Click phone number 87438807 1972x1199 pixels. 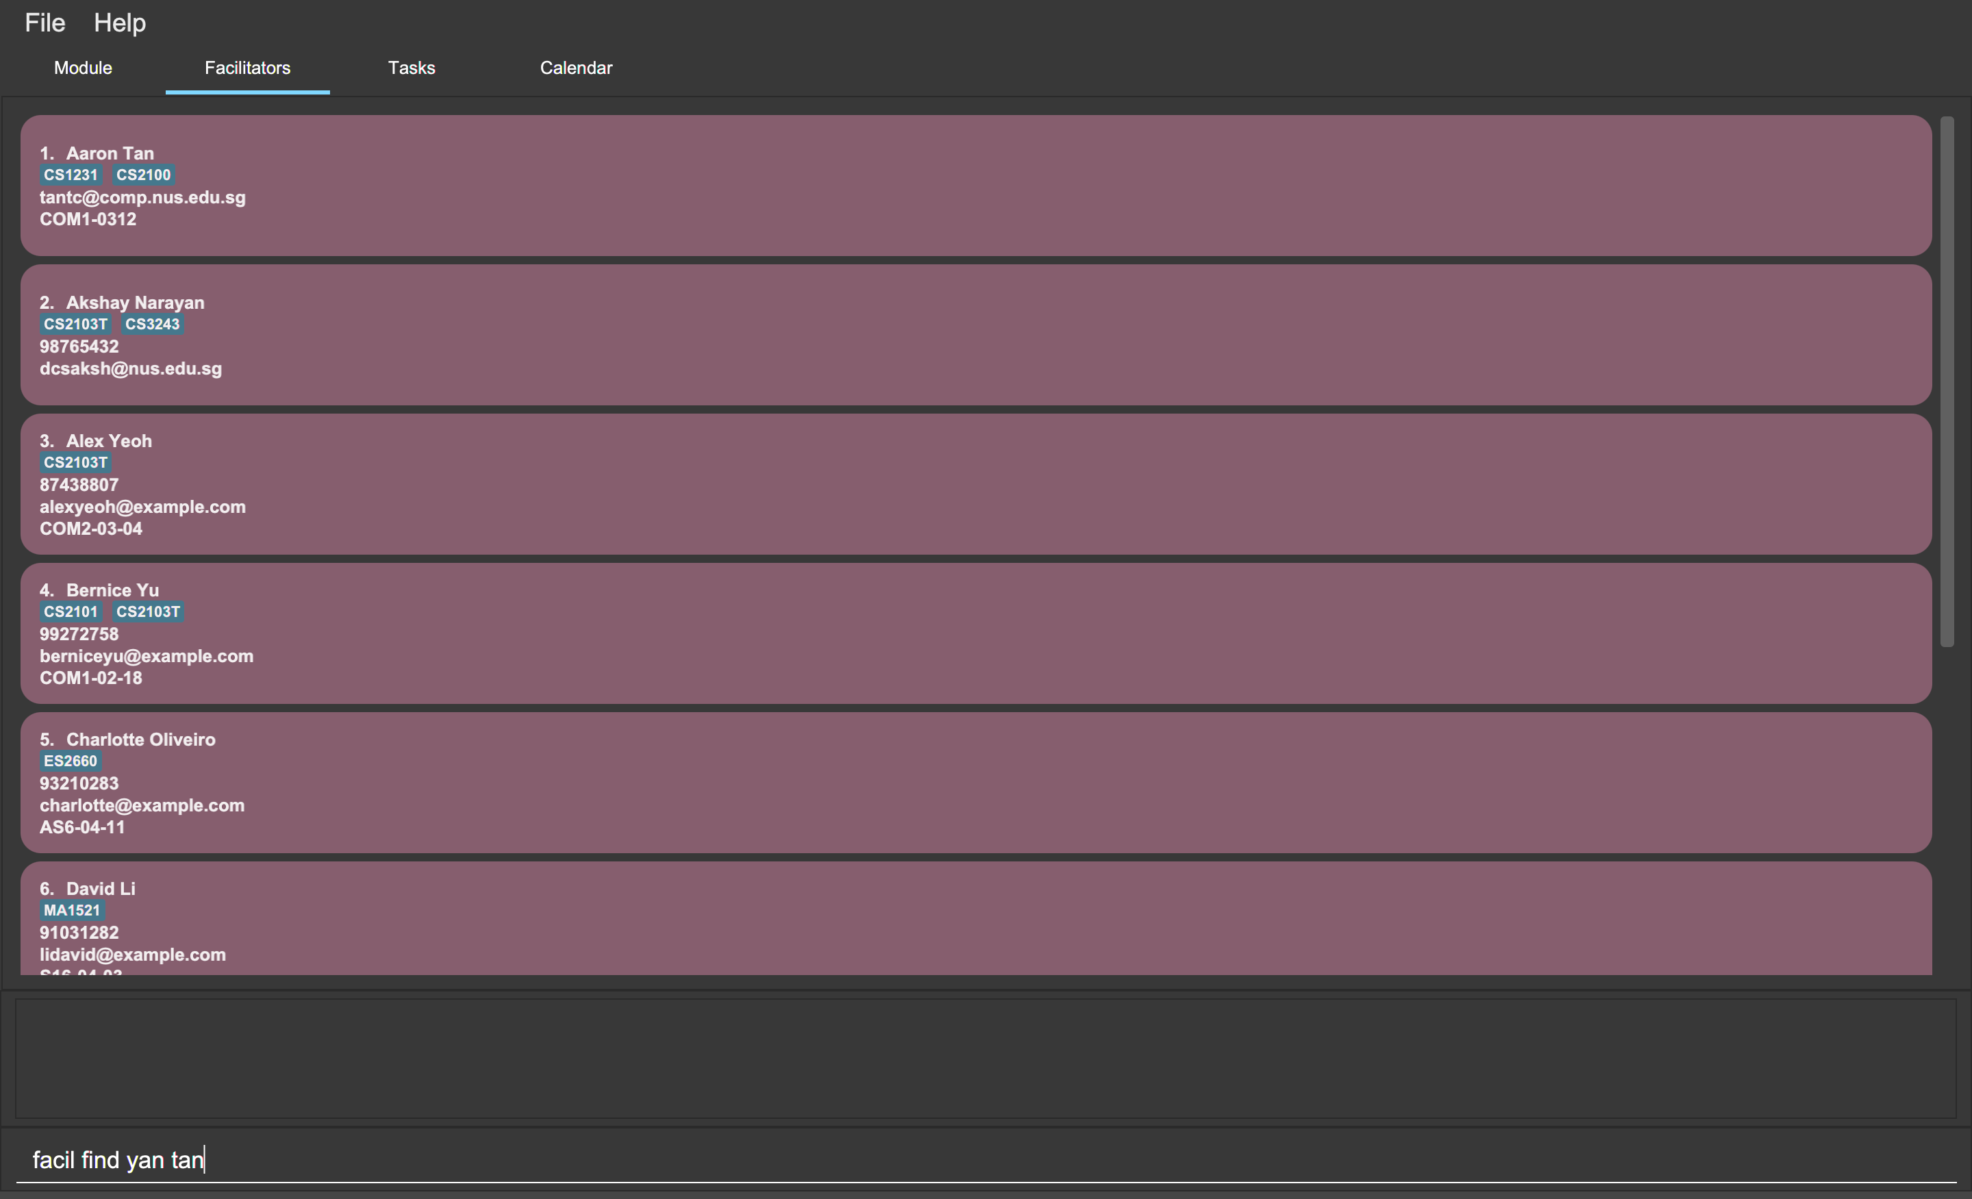[x=79, y=485]
